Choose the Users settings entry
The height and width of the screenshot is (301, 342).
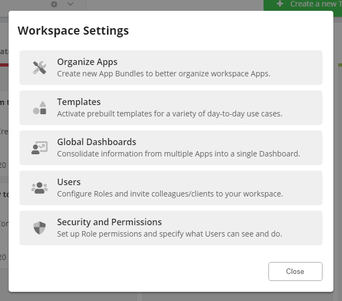tap(69, 182)
